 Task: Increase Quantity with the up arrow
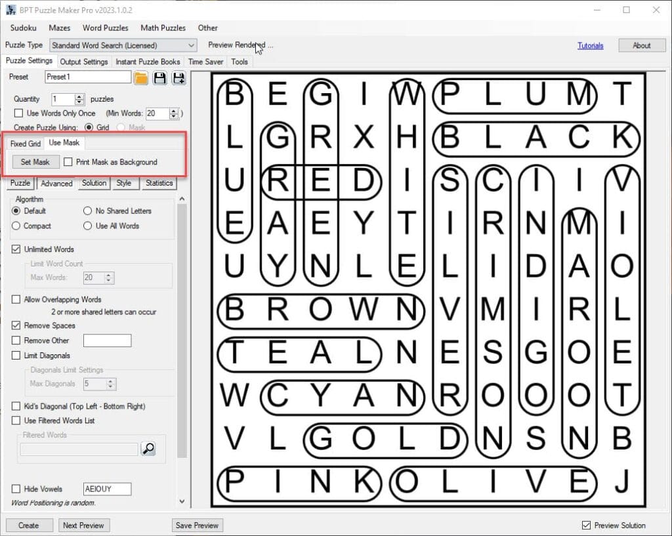tap(79, 96)
